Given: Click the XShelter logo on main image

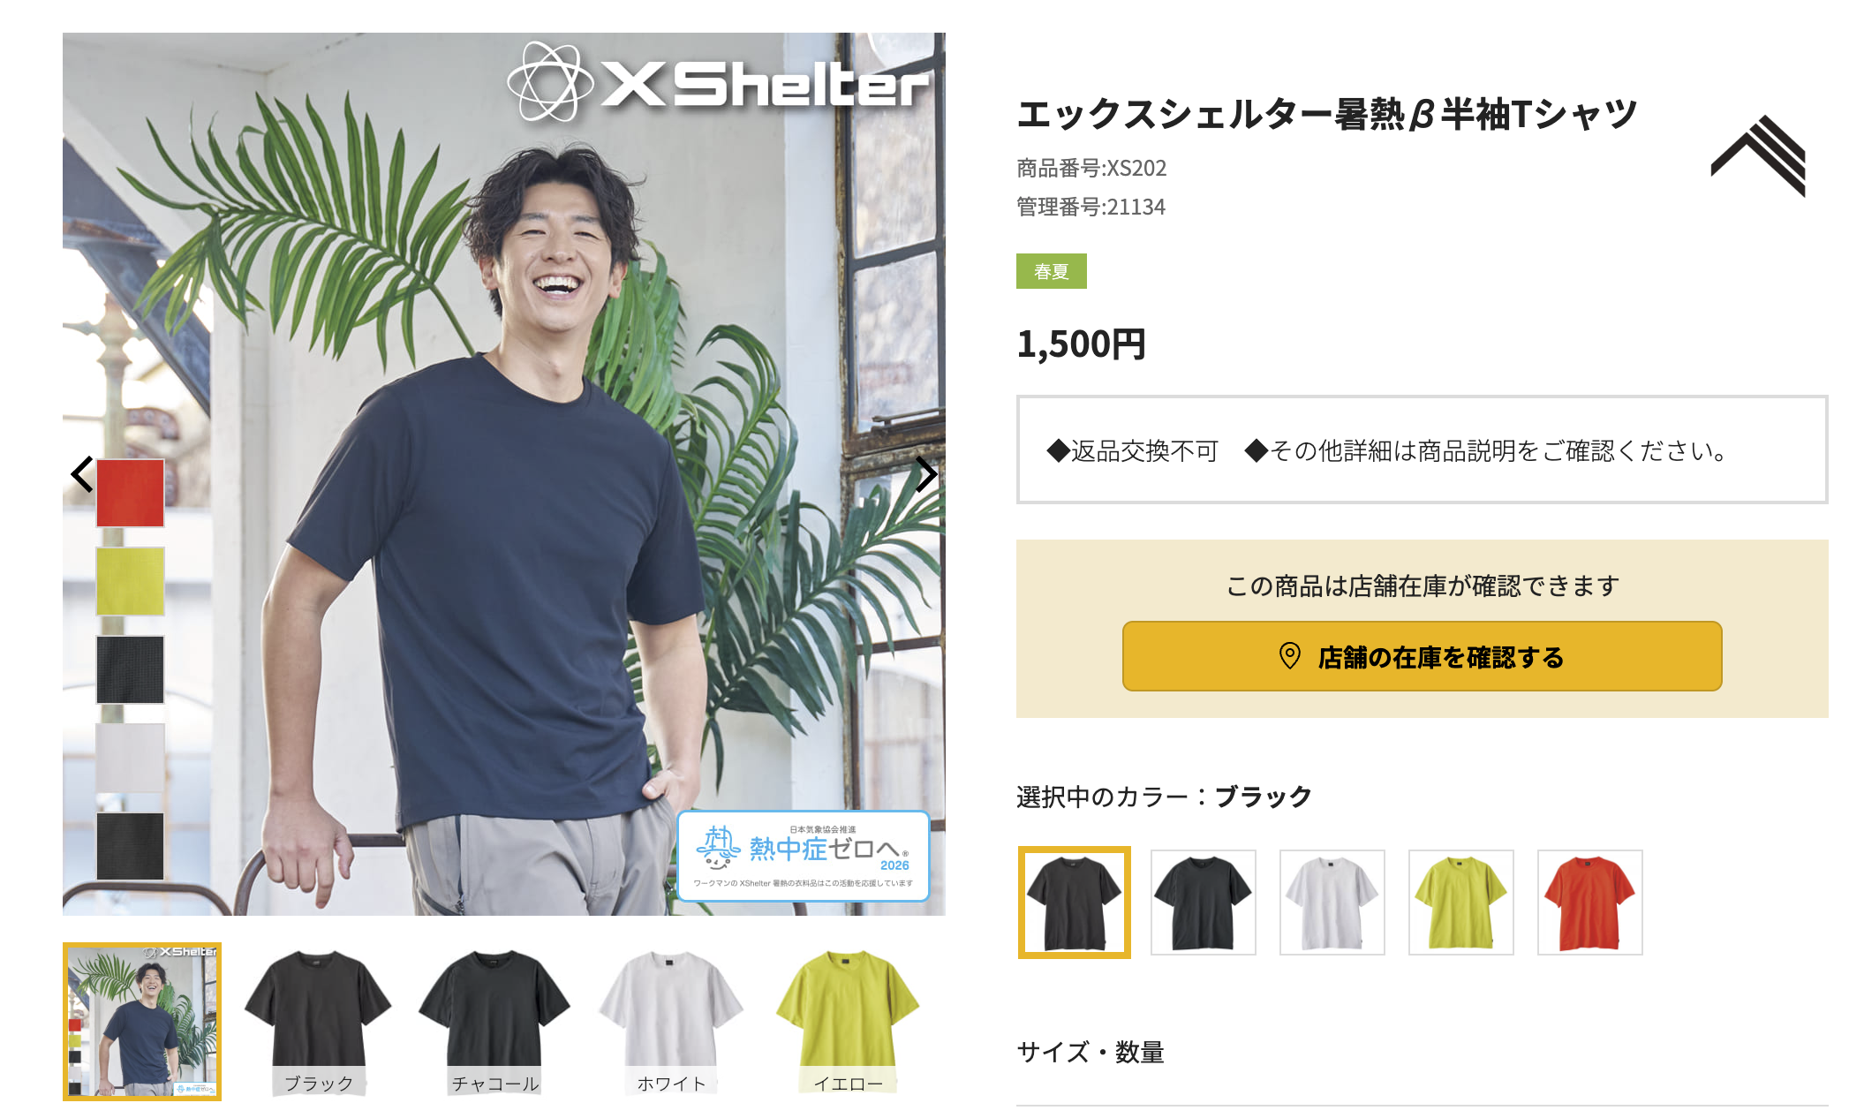Looking at the screenshot, I should (719, 83).
